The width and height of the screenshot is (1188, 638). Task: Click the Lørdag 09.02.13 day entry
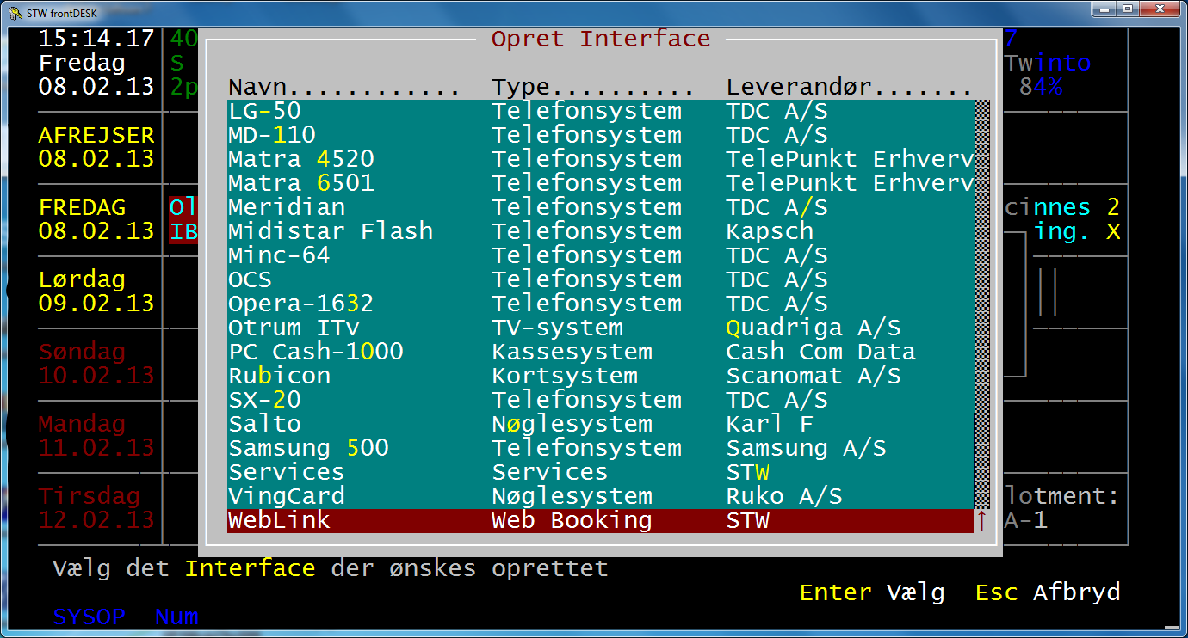pyautogui.click(x=96, y=291)
